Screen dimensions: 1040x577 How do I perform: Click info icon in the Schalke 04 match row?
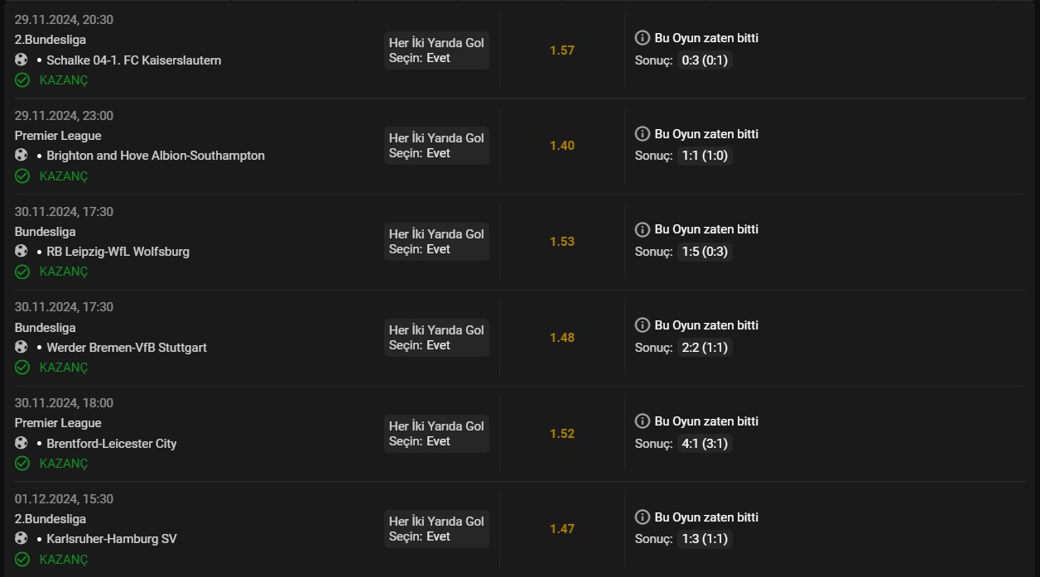643,38
